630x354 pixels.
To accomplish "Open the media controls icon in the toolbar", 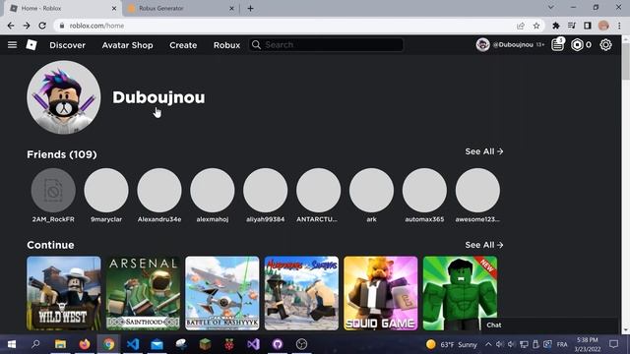I will (x=572, y=26).
